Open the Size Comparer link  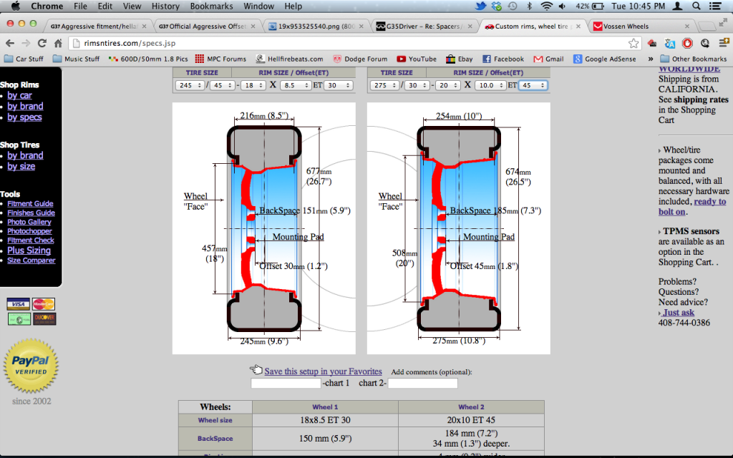click(x=31, y=260)
